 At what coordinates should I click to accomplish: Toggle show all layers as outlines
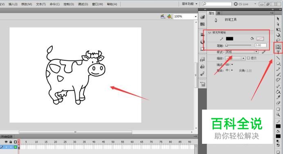pyautogui.click(x=16, y=142)
